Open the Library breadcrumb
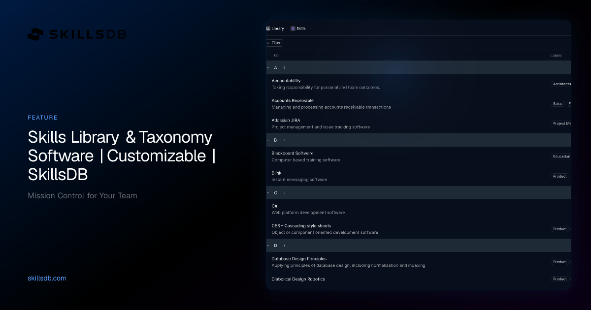The image size is (591, 310). pyautogui.click(x=278, y=29)
